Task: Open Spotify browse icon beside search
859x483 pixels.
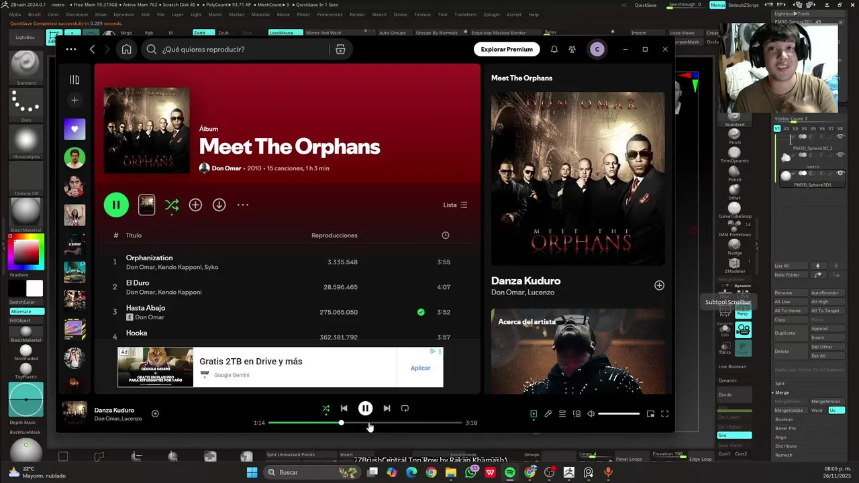Action: (340, 49)
